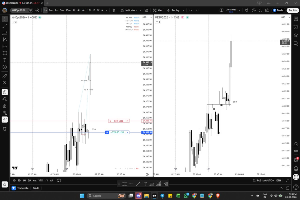Open the Indicators dialog
The image size is (300, 200).
[x=128, y=10]
